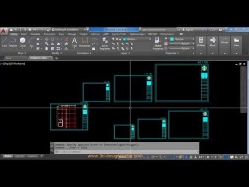
Task: Open Layer Properties manager
Action: [105, 44]
